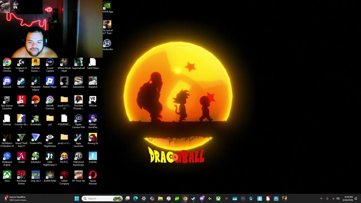Screen dimensions: 361x203
Task: Open the VRChat desktop shortcut
Action: [93, 101]
